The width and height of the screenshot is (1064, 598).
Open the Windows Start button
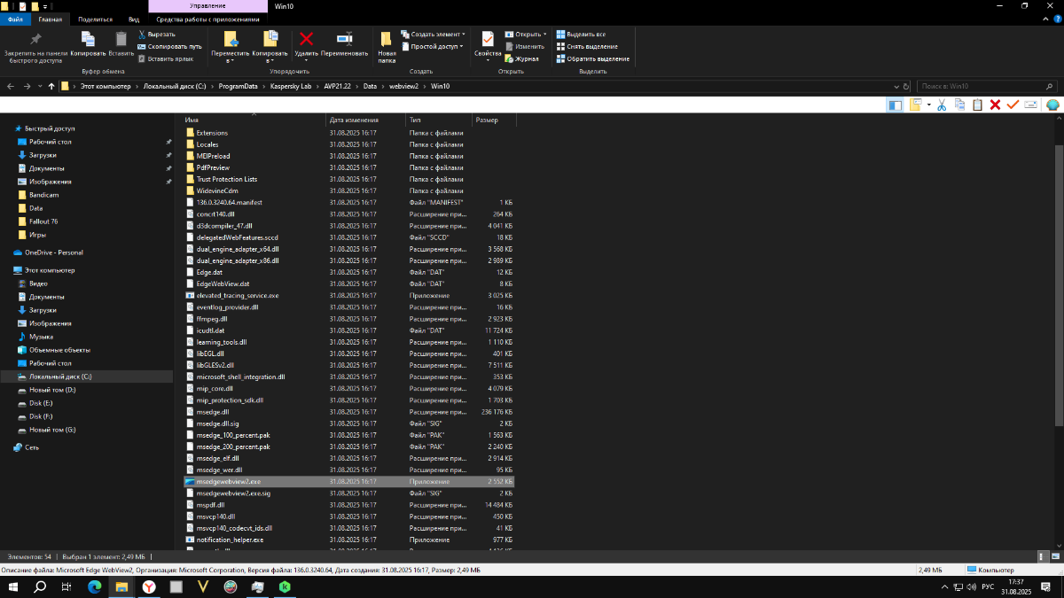13,587
